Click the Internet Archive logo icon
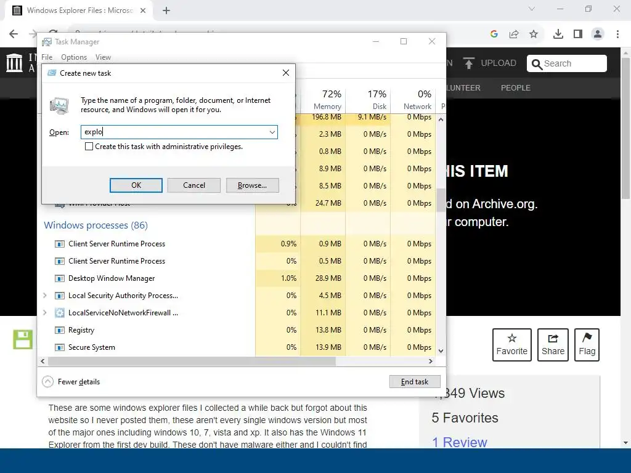The width and height of the screenshot is (631, 473). pyautogui.click(x=15, y=63)
